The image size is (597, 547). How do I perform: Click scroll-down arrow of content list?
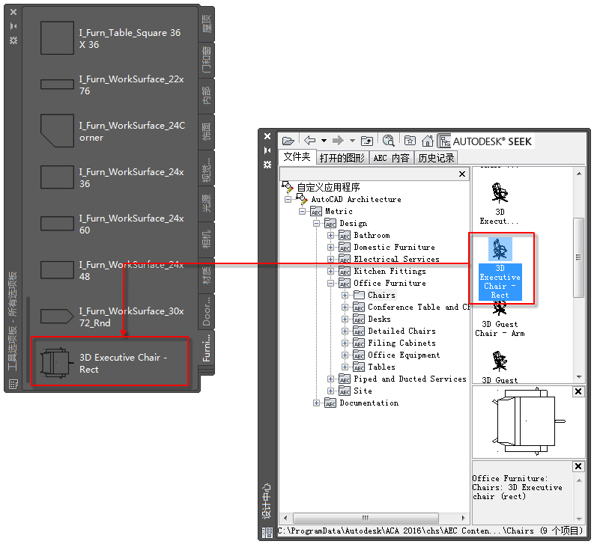click(579, 377)
